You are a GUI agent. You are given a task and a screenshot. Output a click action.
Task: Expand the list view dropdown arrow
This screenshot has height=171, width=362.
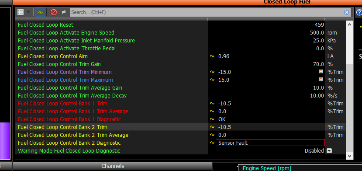pyautogui.click(x=28, y=12)
